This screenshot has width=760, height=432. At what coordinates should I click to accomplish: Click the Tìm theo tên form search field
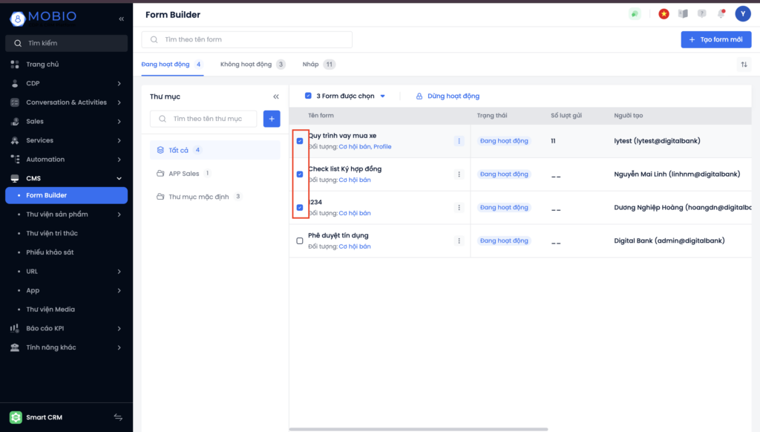point(252,39)
